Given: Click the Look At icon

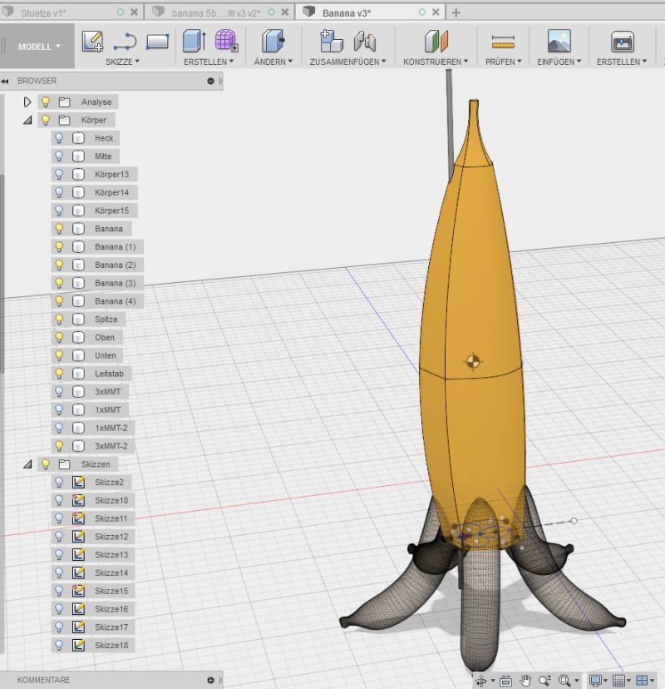Looking at the screenshot, I should pyautogui.click(x=505, y=681).
